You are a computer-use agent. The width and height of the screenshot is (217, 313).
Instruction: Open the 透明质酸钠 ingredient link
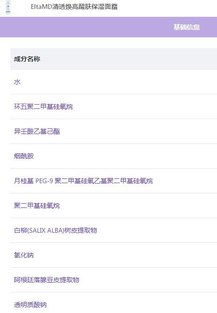30,305
